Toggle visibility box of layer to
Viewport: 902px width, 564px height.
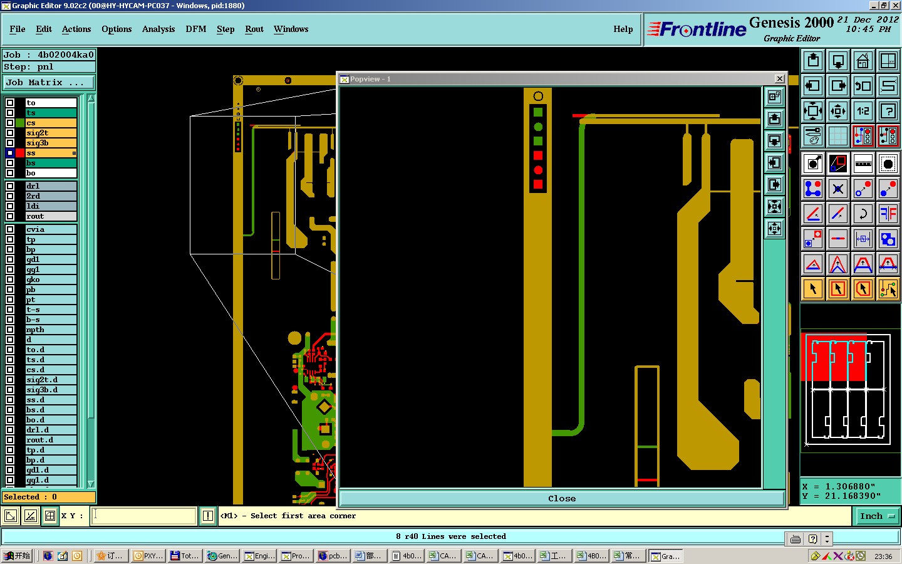click(10, 103)
